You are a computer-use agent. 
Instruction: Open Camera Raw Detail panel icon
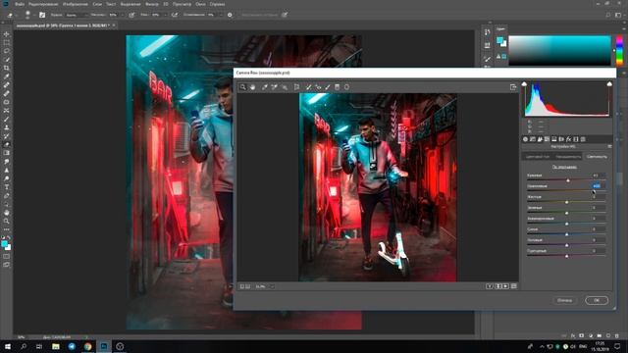(540, 139)
